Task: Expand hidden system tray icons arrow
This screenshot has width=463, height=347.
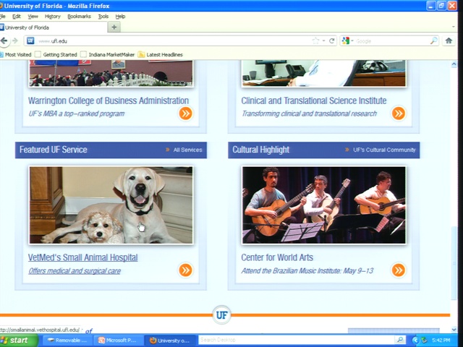Action: click(x=415, y=340)
